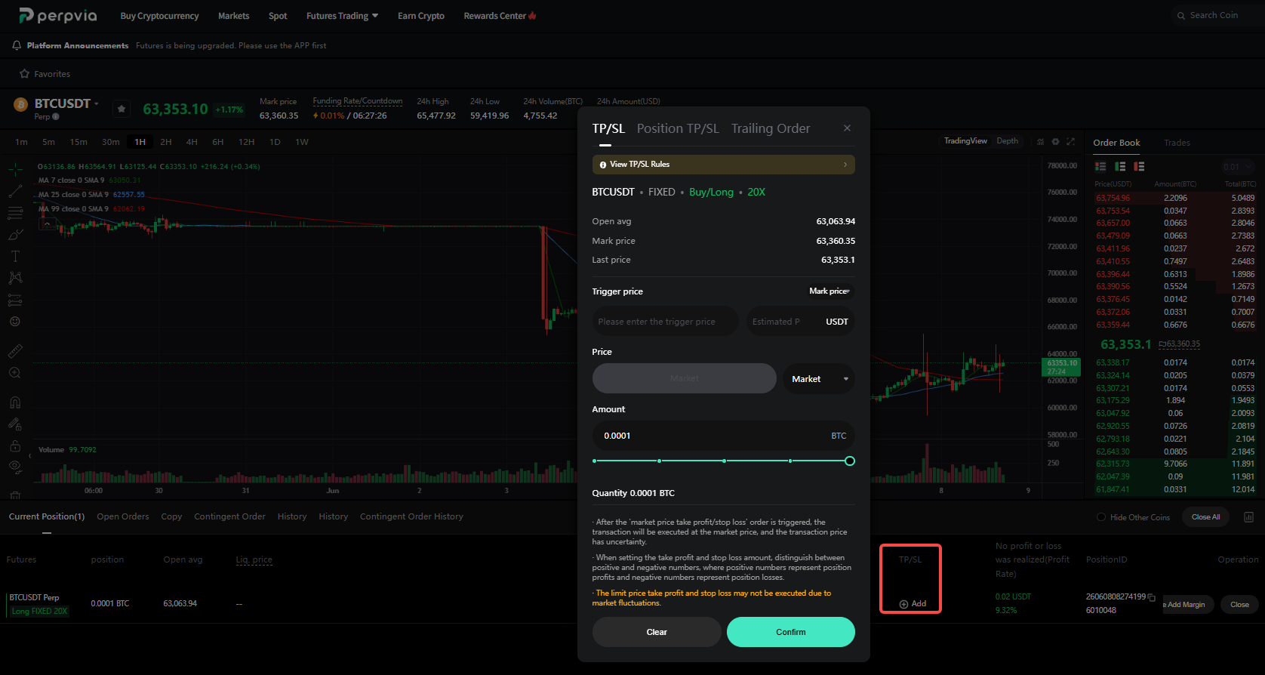The height and width of the screenshot is (675, 1265).
Task: Select the 15m timeframe
Action: pos(78,142)
